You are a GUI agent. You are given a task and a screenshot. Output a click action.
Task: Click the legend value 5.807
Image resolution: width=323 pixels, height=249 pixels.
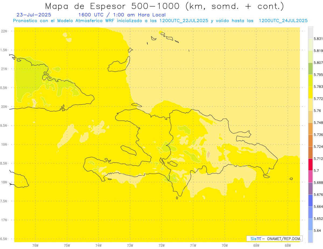(x=318, y=63)
